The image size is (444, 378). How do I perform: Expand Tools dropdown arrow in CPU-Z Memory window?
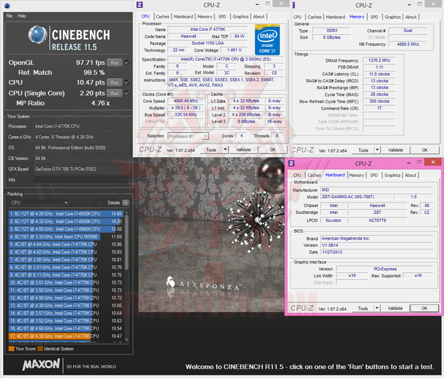pos(377,150)
